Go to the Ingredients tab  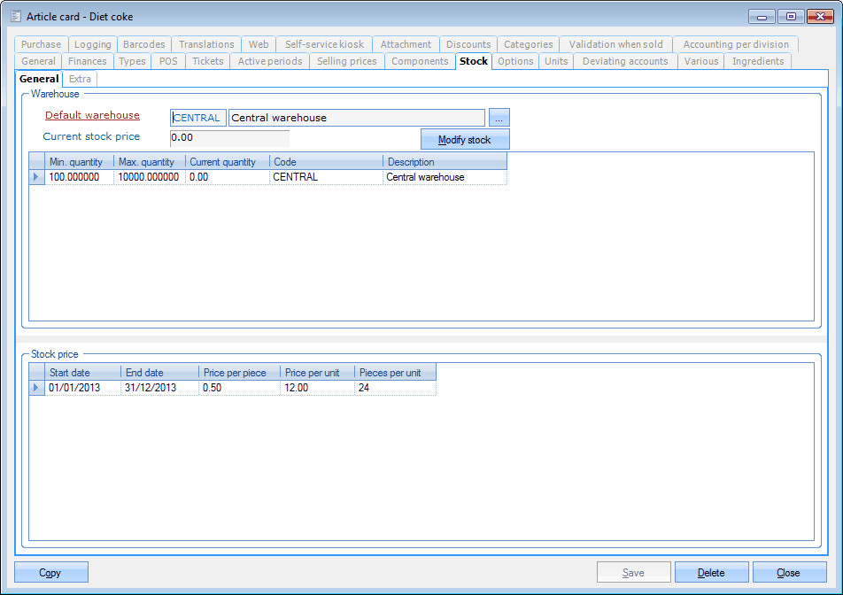click(757, 61)
